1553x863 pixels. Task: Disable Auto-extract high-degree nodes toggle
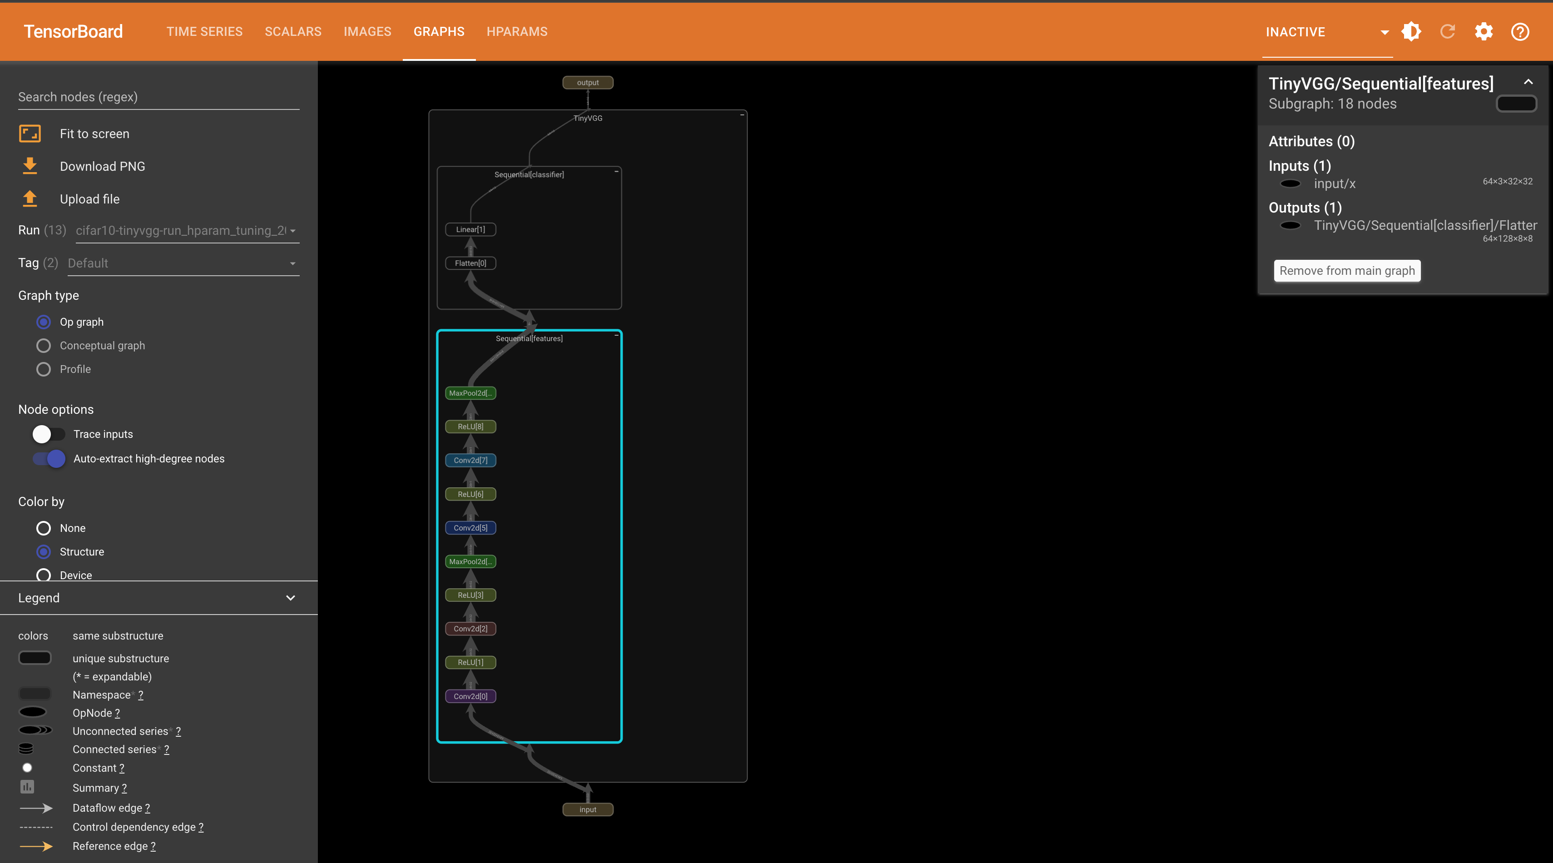(49, 458)
